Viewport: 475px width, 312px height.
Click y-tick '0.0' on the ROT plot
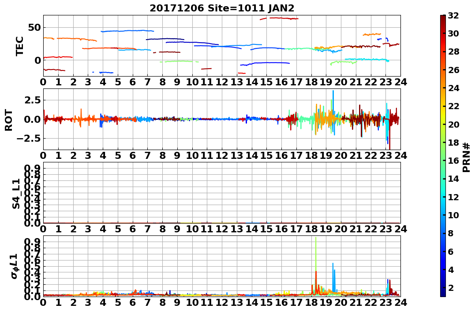(x=32, y=119)
